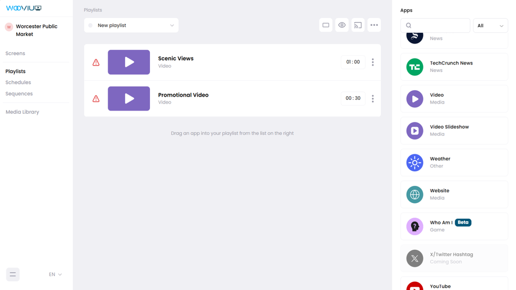
Task: Select Playlists in sidebar
Action: (x=16, y=71)
